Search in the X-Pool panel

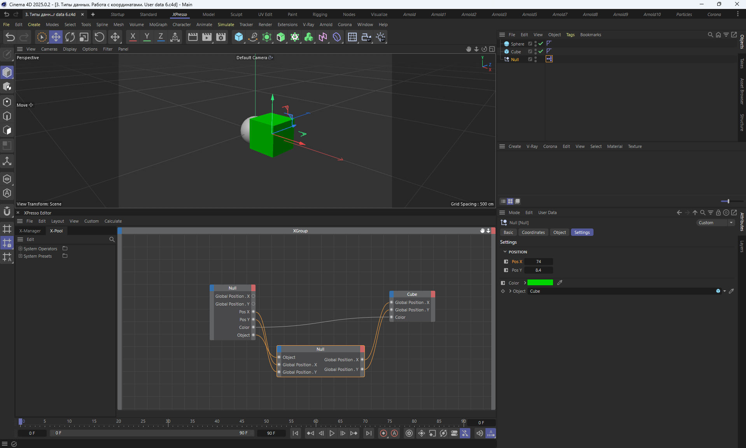[112, 239]
